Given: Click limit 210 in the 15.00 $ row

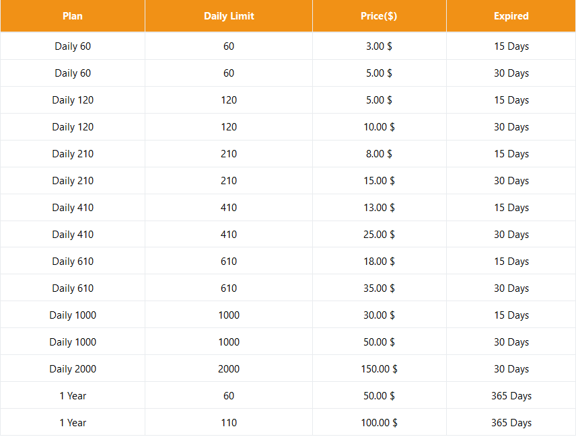Looking at the screenshot, I should [x=229, y=181].
